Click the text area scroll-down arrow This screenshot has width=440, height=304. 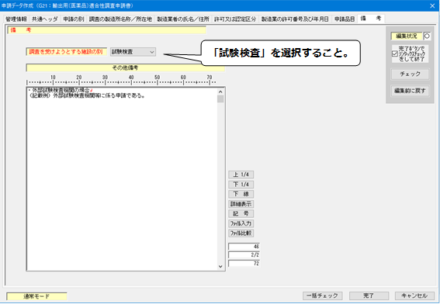[220, 267]
